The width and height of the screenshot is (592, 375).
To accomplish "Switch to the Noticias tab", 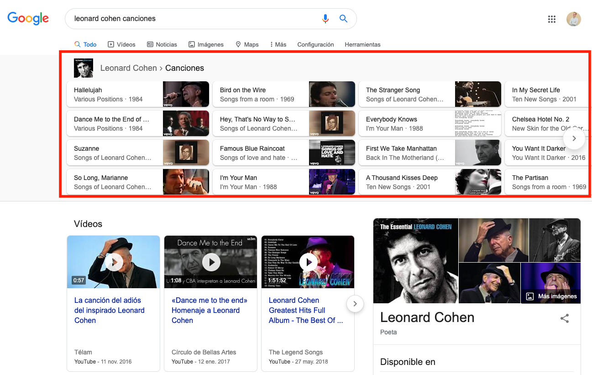I will 162,45.
